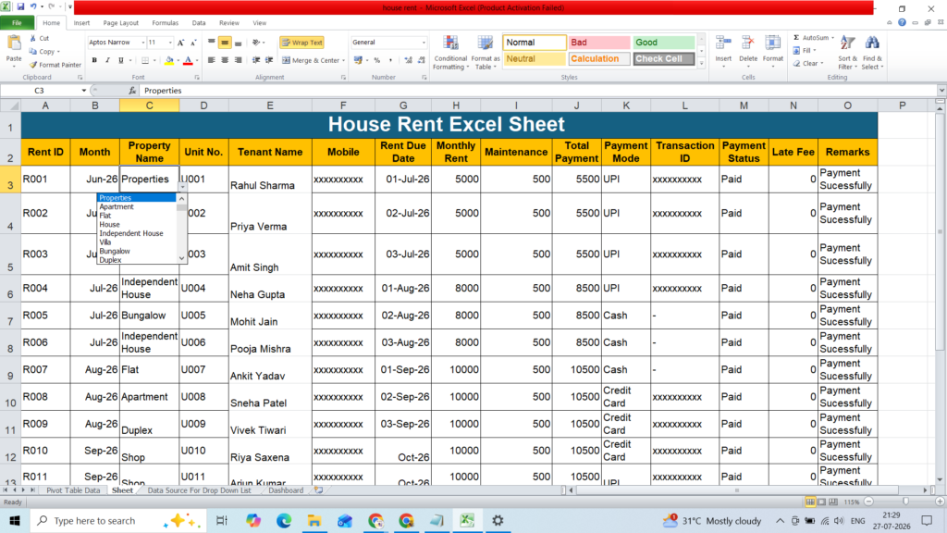Toggle Bold formatting
The image size is (947, 533).
pos(94,60)
